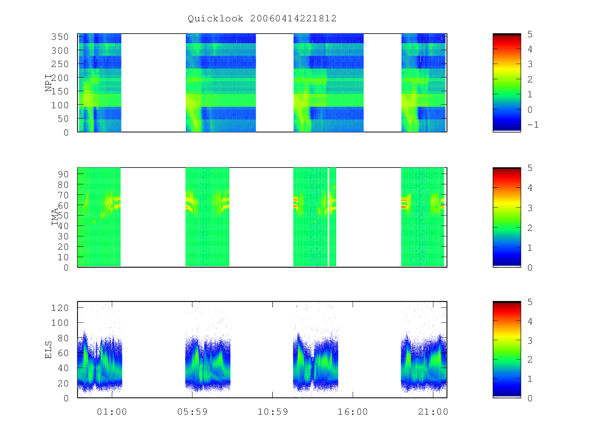Click the IMA data block above 05:59
The image size is (596, 447).
point(208,217)
